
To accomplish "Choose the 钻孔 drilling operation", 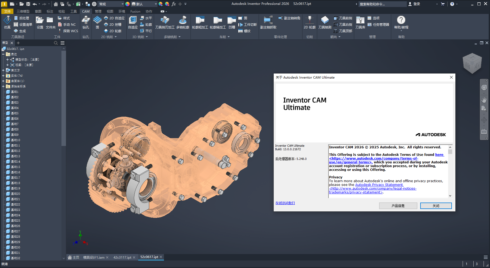I will (86, 22).
